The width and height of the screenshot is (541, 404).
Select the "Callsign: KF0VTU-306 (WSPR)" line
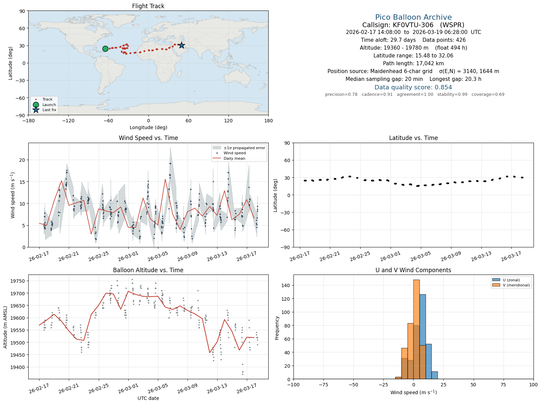click(413, 25)
